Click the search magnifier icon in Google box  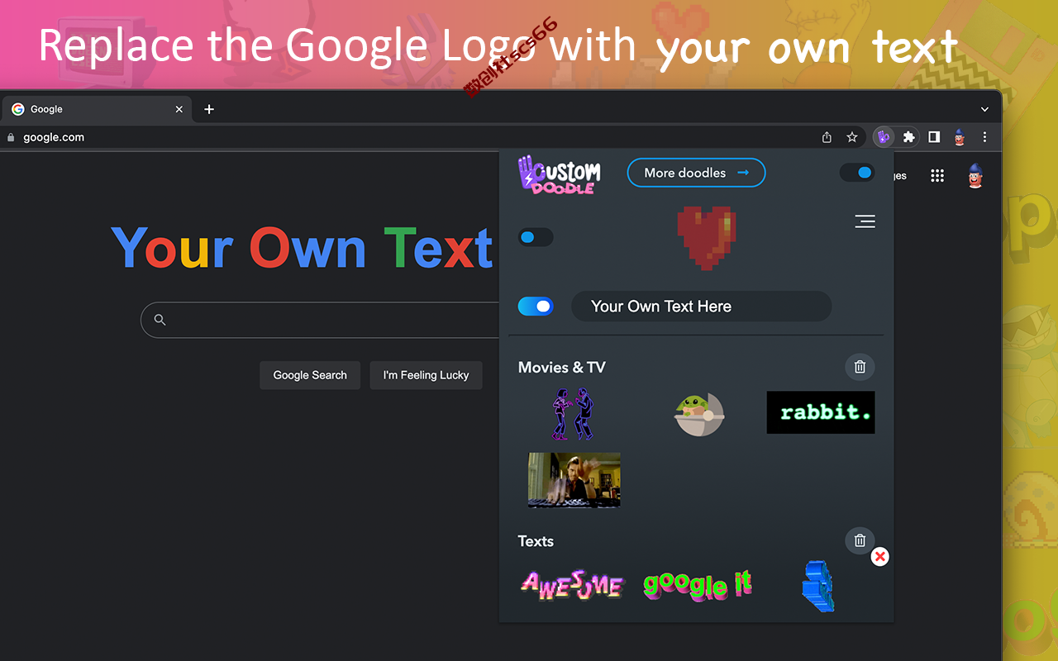(160, 320)
